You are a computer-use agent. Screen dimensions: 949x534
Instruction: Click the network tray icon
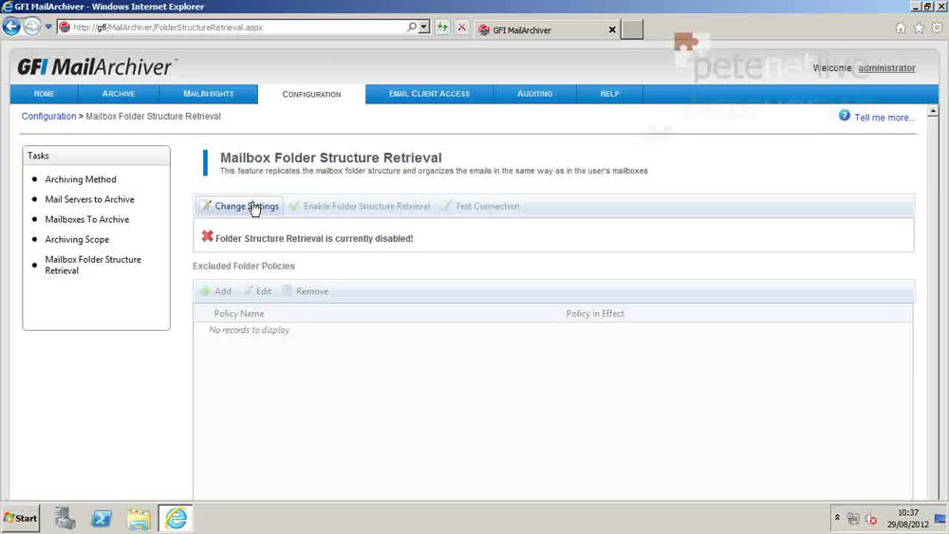click(x=853, y=518)
